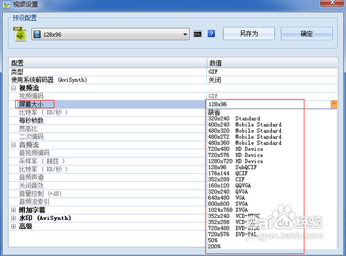Click the 确定 button
This screenshot has width=346, height=256.
pos(307,34)
